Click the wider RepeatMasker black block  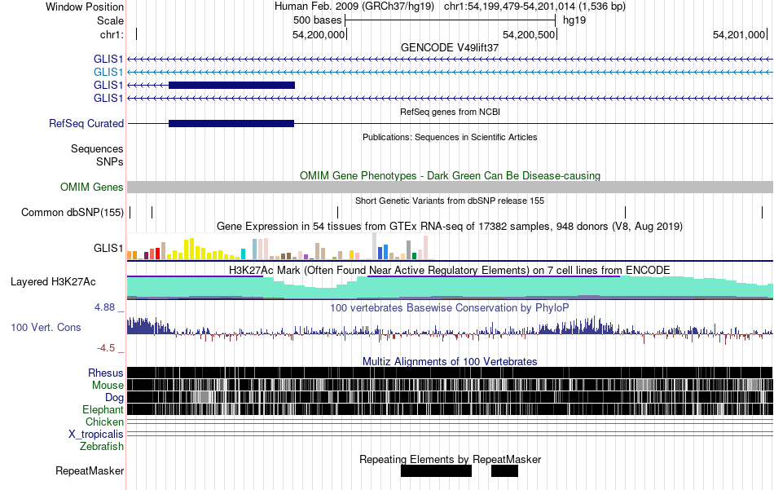point(436,470)
